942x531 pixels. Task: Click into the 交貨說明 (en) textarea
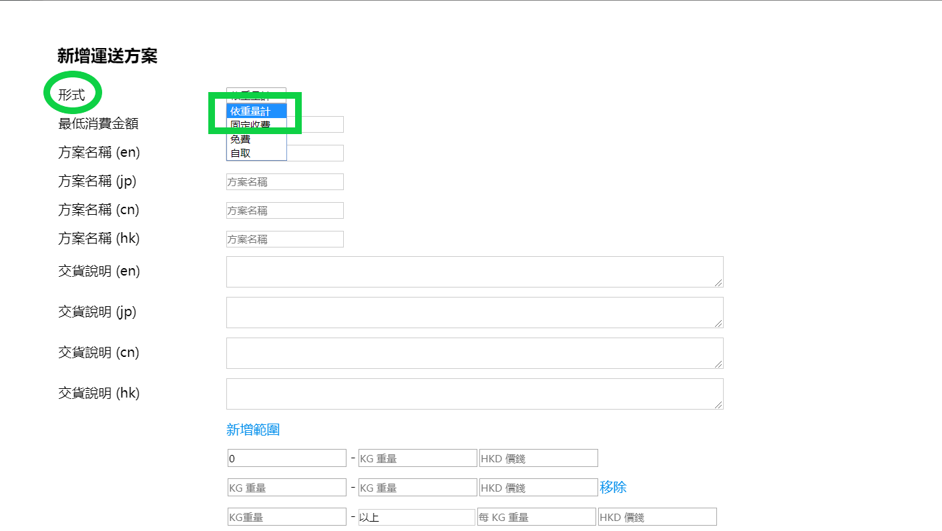pyautogui.click(x=474, y=272)
